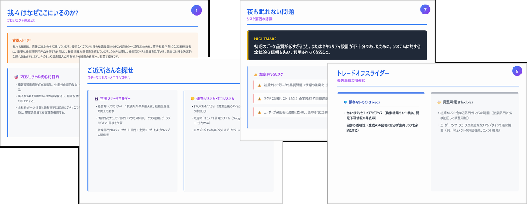Select the 営業部門/カスタマーサポート部門 bullet item
The width and height of the screenshot is (527, 204).
tap(132, 132)
